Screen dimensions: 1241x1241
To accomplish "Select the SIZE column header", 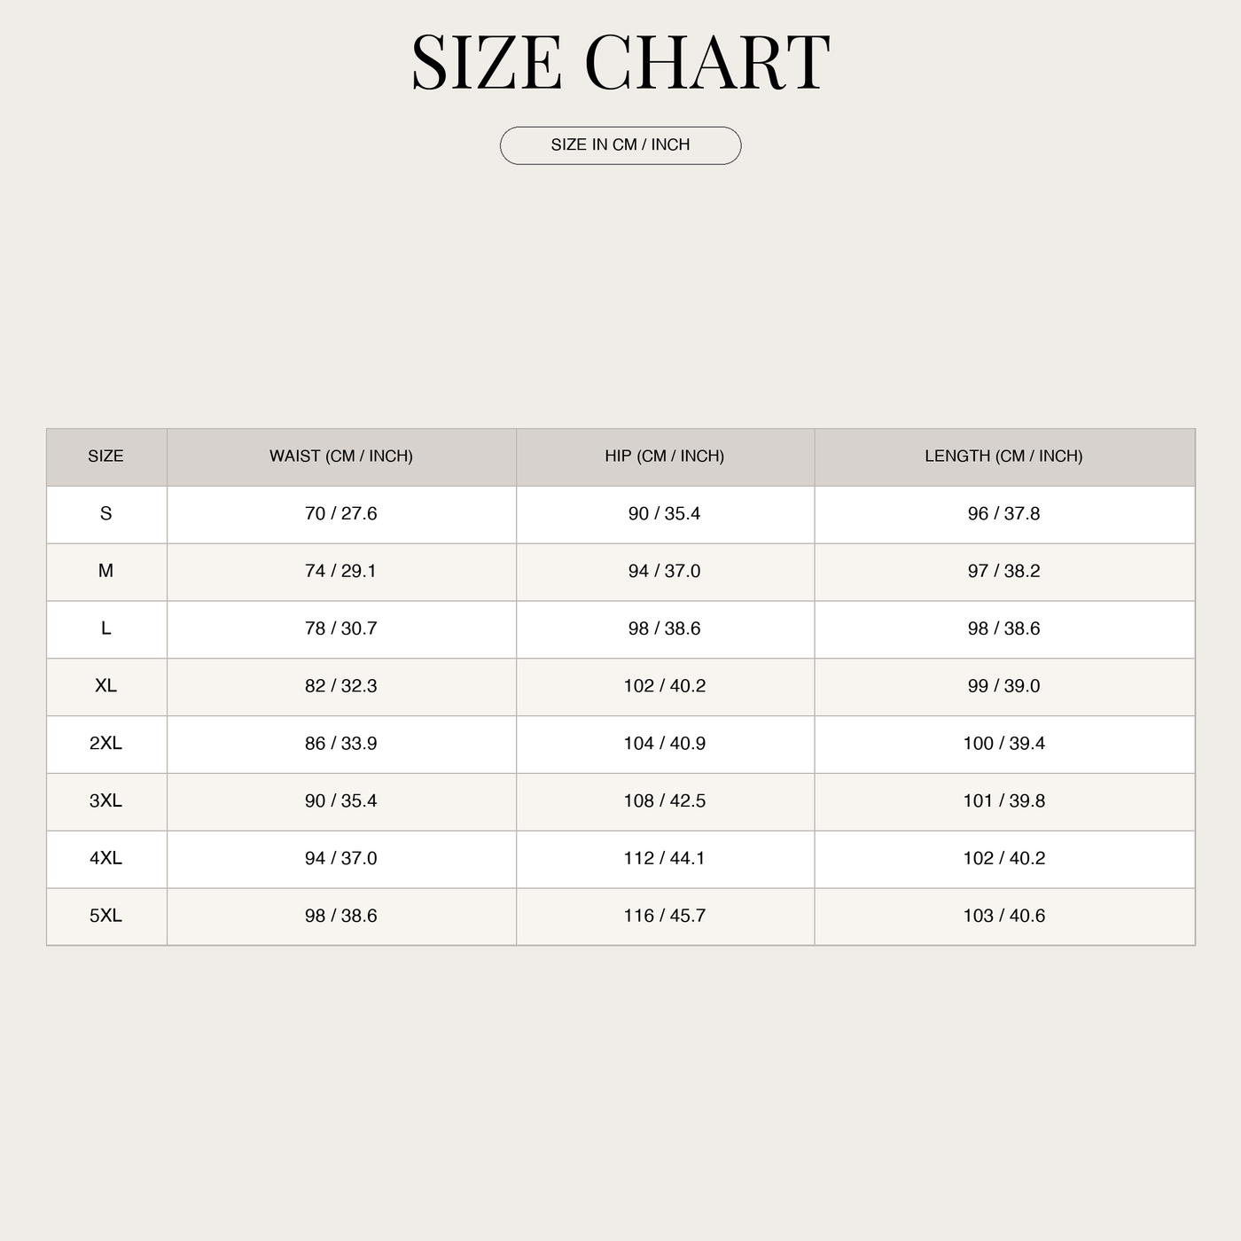I will click(x=106, y=457).
